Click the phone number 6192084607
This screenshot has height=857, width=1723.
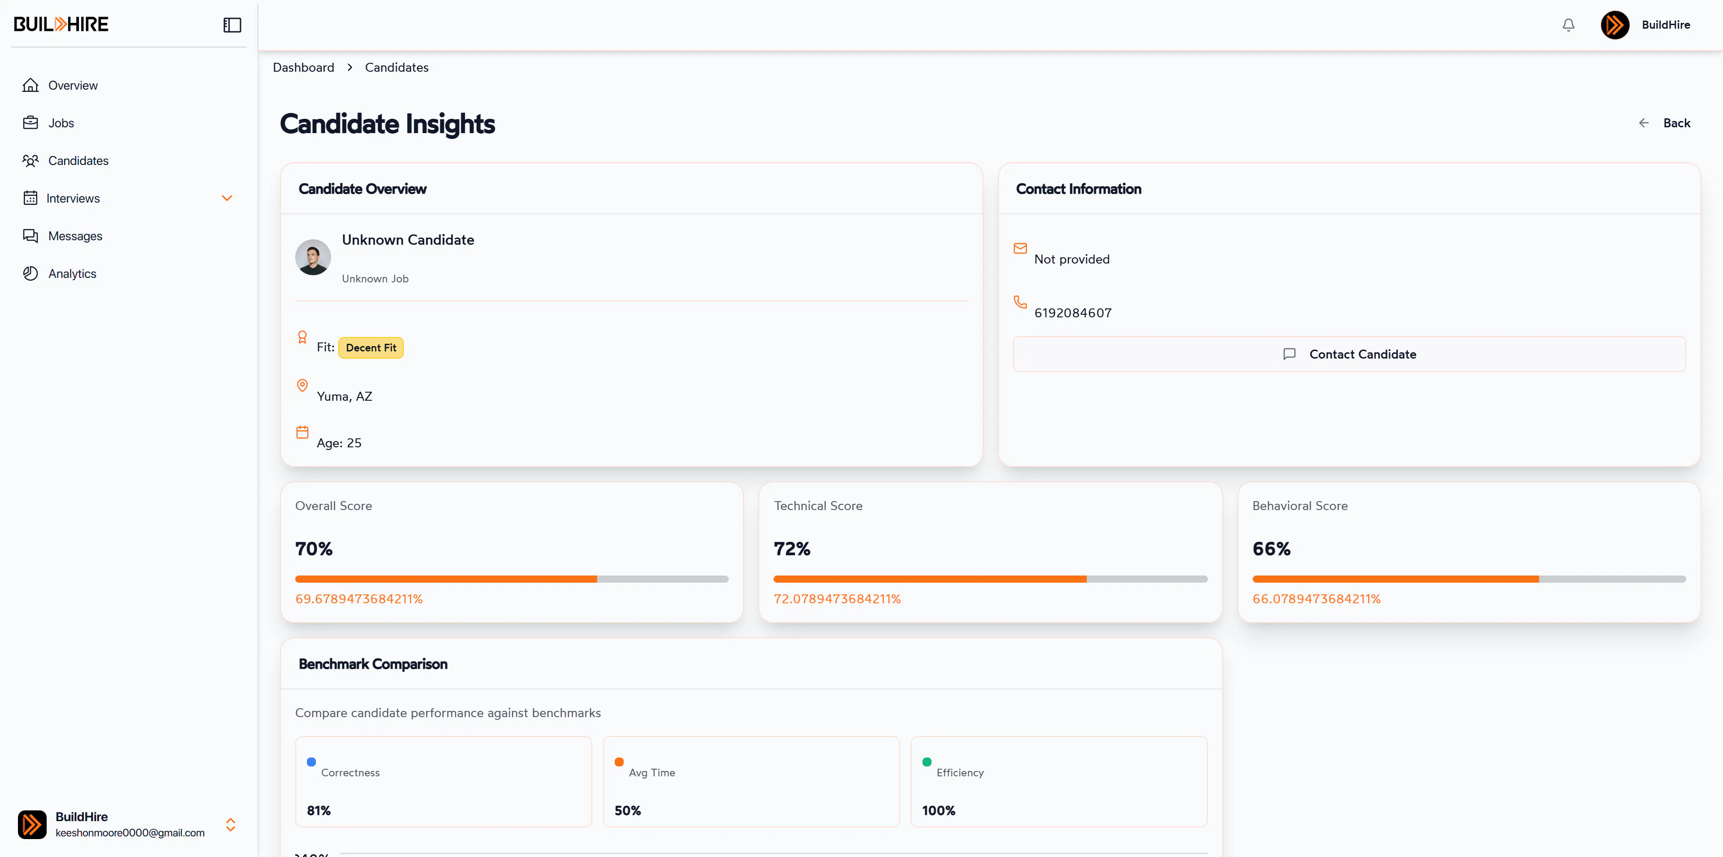pos(1073,312)
